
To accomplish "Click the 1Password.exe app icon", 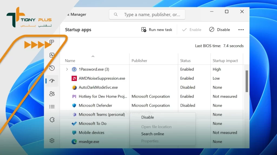I will pyautogui.click(x=74, y=69).
